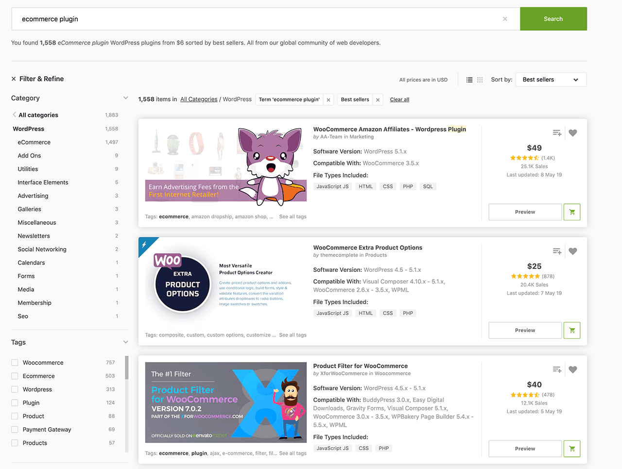
Task: Open the Marketing category link
Action: [x=362, y=137]
